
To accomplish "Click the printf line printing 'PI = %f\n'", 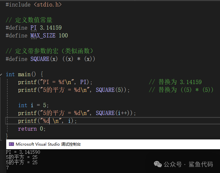I will pyautogui.click(x=55, y=82).
